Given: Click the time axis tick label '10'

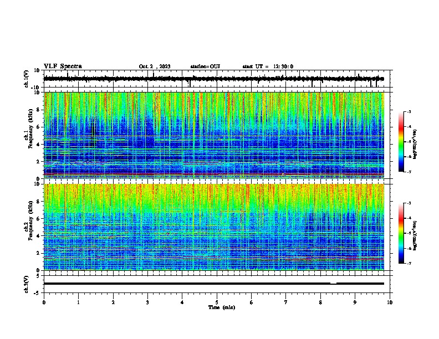Looking at the screenshot, I should click(390, 302).
